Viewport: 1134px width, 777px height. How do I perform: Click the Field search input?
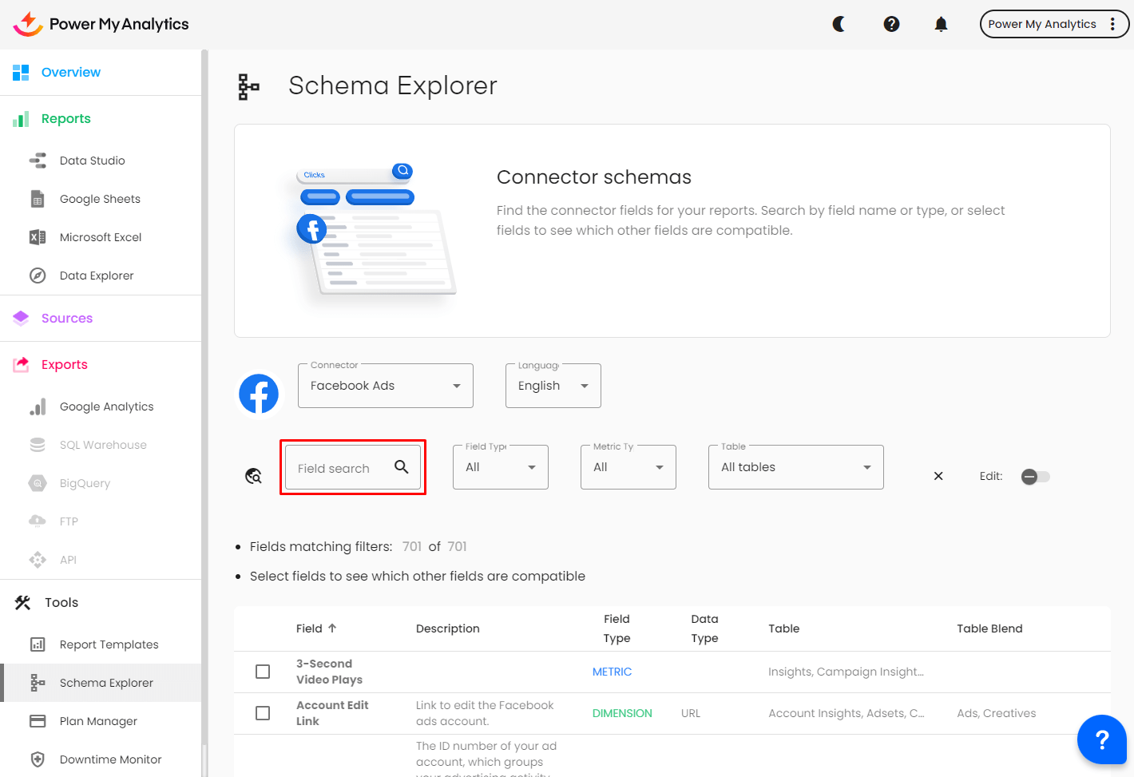click(x=353, y=467)
